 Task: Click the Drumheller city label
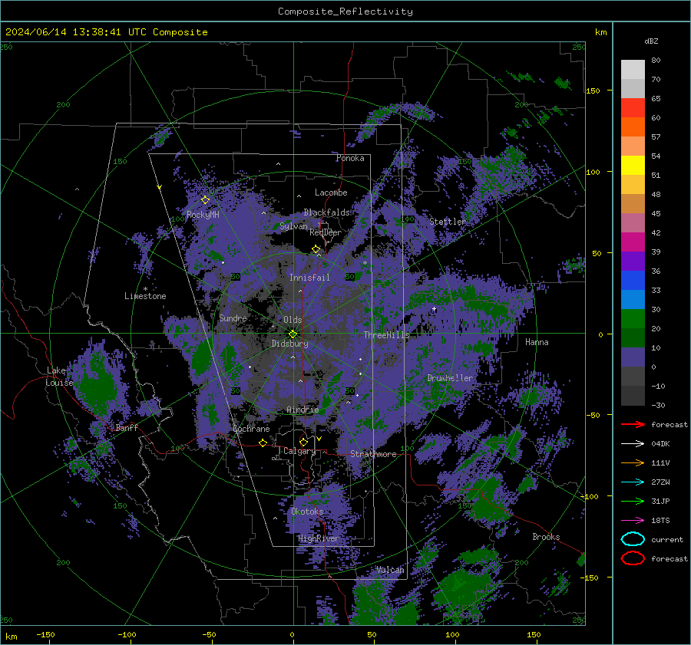[450, 378]
